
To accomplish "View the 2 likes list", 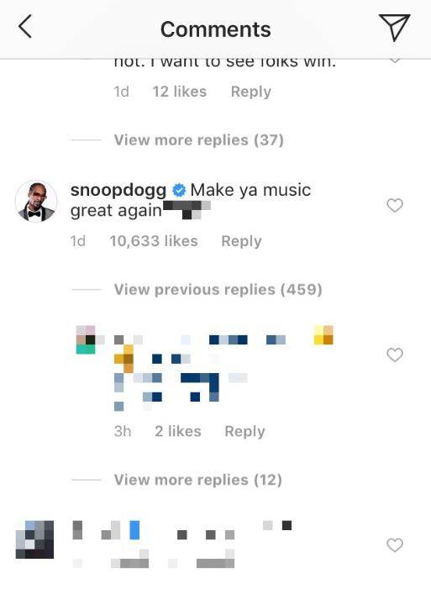I will [178, 431].
